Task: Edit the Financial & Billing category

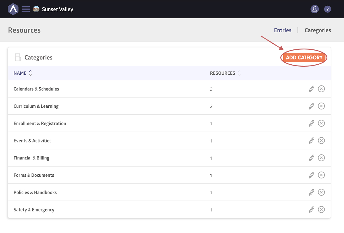Action: (x=311, y=158)
